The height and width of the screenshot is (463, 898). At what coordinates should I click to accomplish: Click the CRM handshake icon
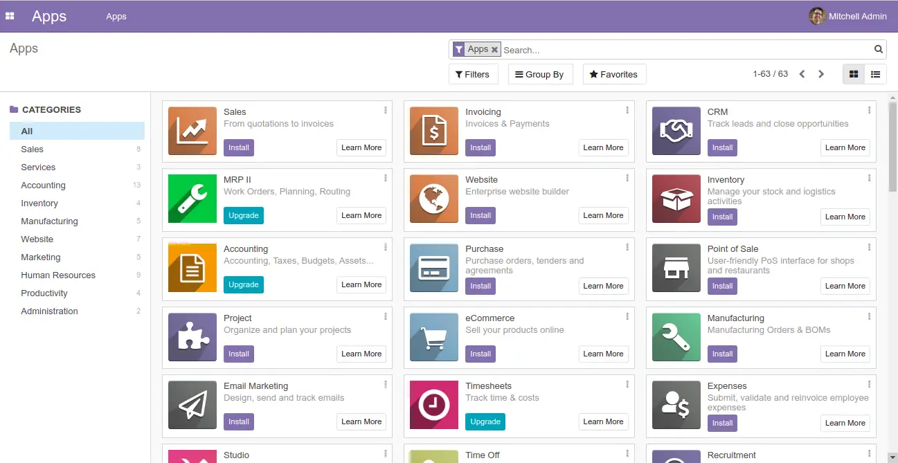[676, 131]
